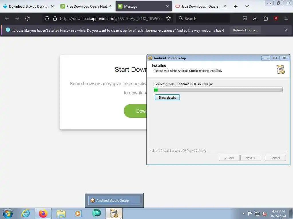Click the notification bar info icon
The width and height of the screenshot is (293, 219).
click(x=8, y=30)
